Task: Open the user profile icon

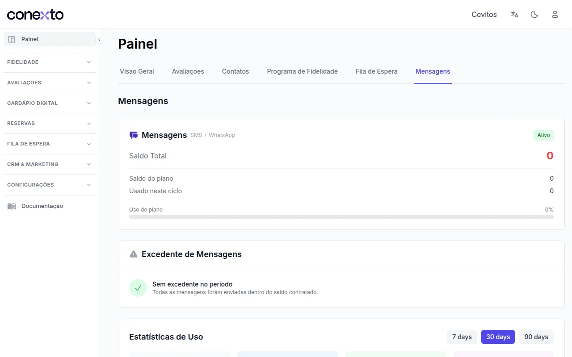Action: tap(555, 14)
